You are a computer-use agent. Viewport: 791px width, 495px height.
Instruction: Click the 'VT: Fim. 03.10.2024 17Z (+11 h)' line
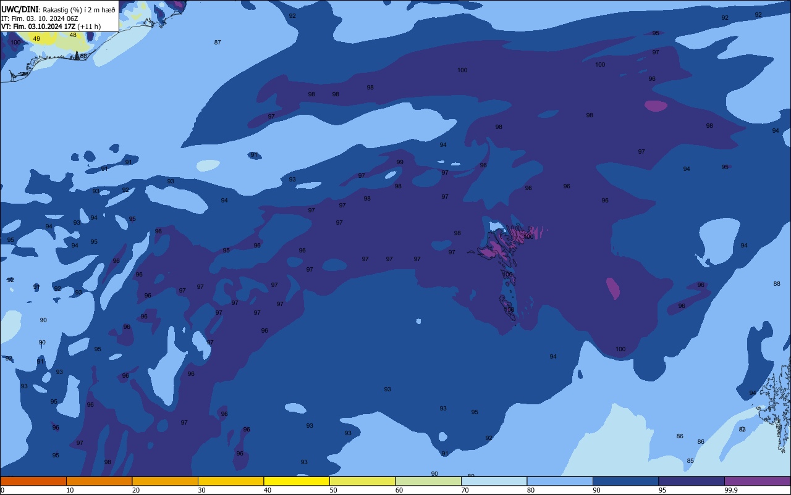(x=51, y=26)
